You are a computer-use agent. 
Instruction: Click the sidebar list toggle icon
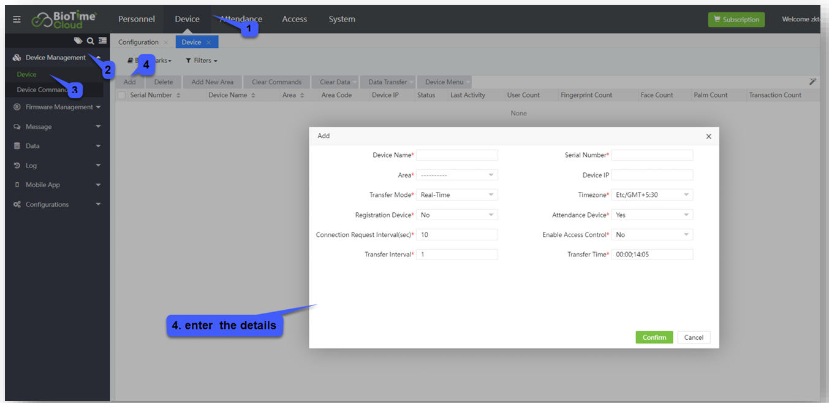tap(102, 41)
